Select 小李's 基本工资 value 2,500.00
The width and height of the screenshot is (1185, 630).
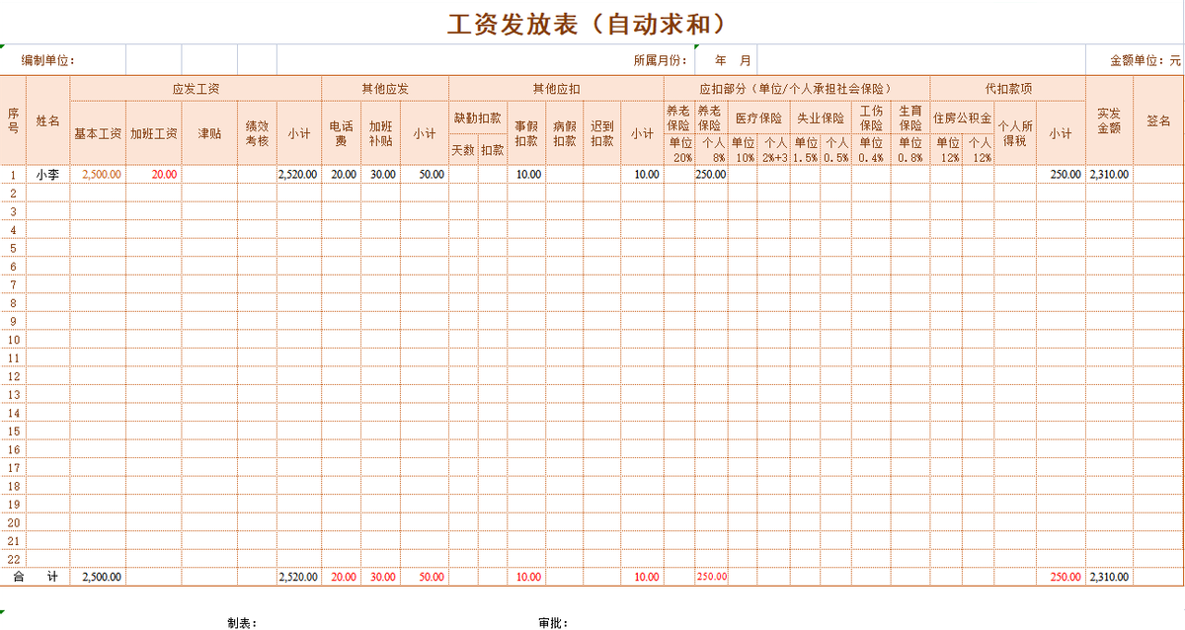point(99,174)
